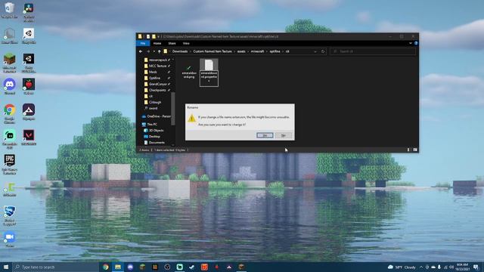Open Google Chrome desktop icon
This screenshot has width=484, height=272.
9,114
